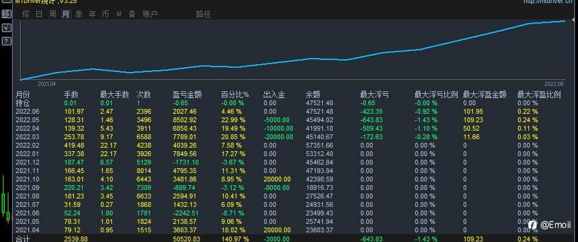Click the percentage 22.99 %

point(233,120)
